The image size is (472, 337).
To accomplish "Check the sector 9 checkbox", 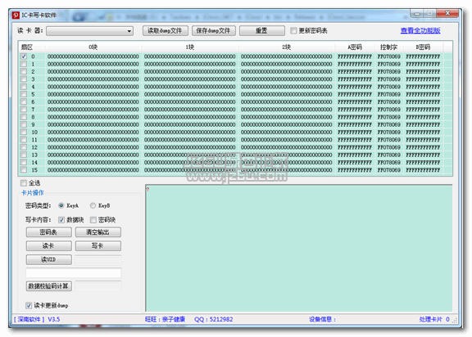I will (24, 124).
